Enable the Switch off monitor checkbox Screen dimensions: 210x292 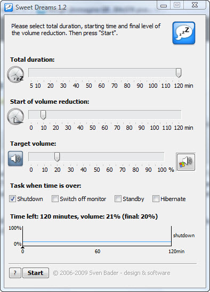coord(55,199)
